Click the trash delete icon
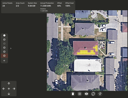 click(73, 94)
